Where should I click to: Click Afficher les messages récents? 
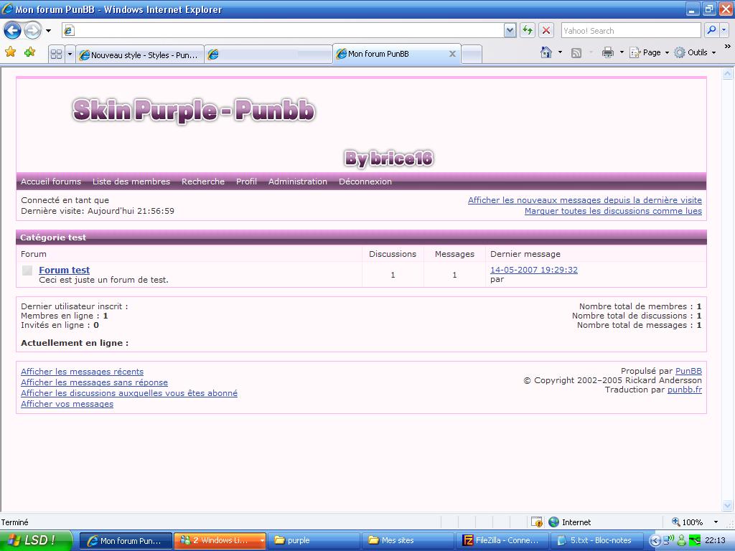click(x=82, y=372)
